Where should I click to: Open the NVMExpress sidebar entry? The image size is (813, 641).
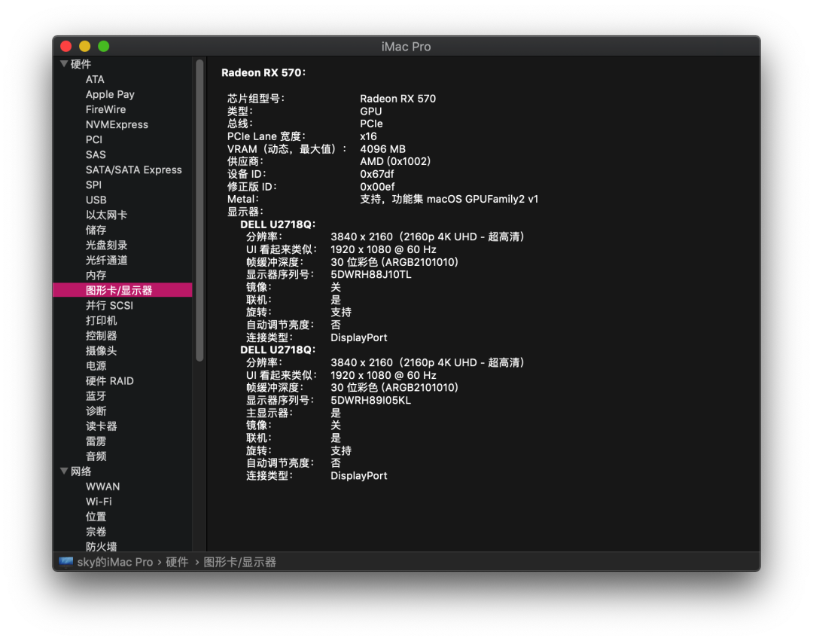pos(117,124)
